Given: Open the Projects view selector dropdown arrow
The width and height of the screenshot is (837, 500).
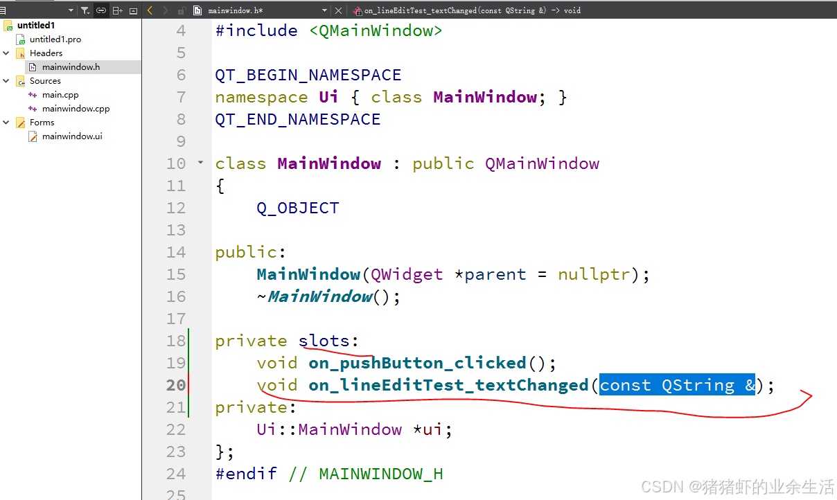Looking at the screenshot, I should point(71,10).
